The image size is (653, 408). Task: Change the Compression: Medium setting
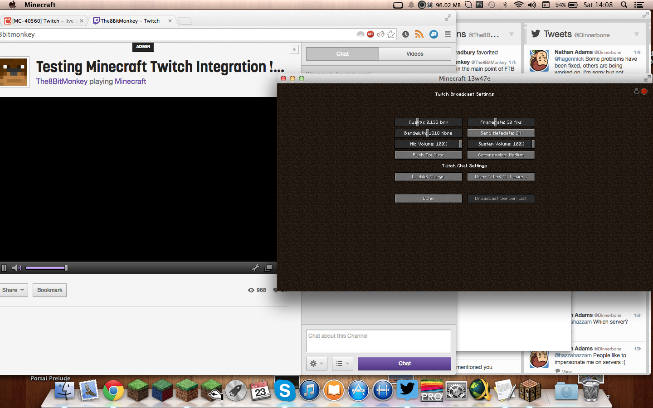501,155
